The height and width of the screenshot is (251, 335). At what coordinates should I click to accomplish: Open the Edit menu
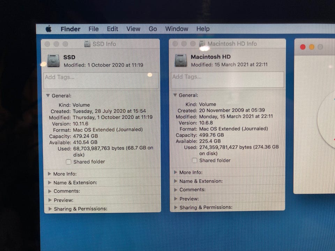click(x=112, y=29)
